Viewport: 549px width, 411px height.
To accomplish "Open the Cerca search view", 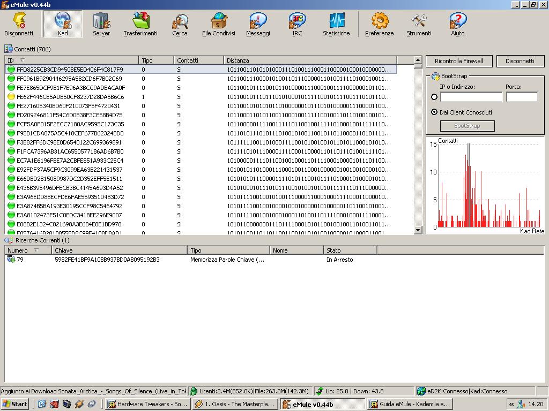I will click(x=180, y=24).
